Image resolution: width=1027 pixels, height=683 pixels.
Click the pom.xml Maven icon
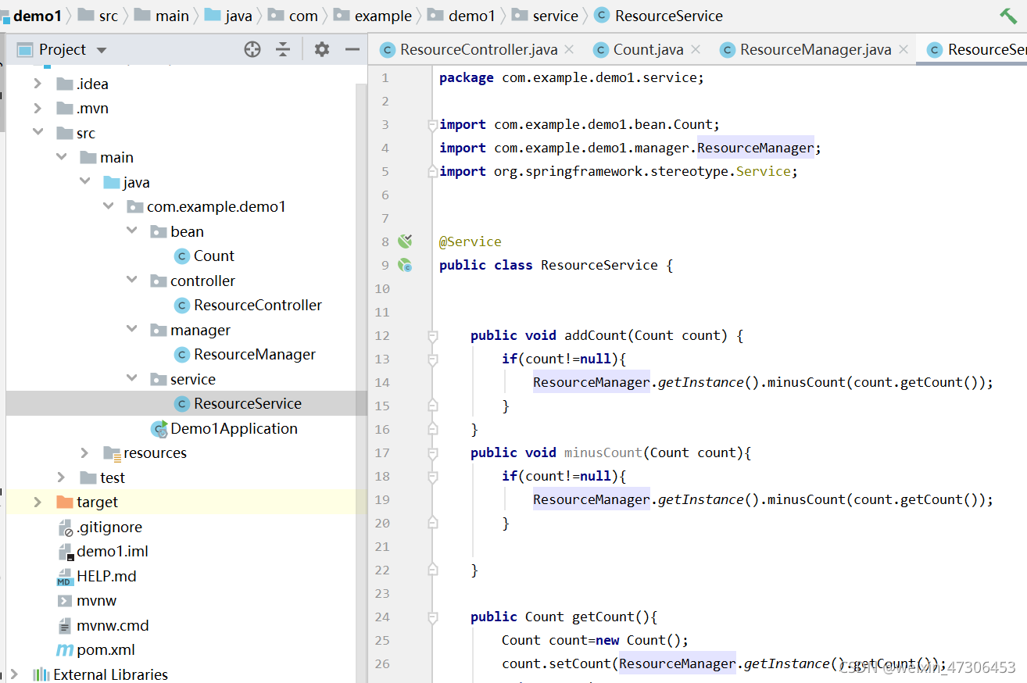click(x=65, y=650)
